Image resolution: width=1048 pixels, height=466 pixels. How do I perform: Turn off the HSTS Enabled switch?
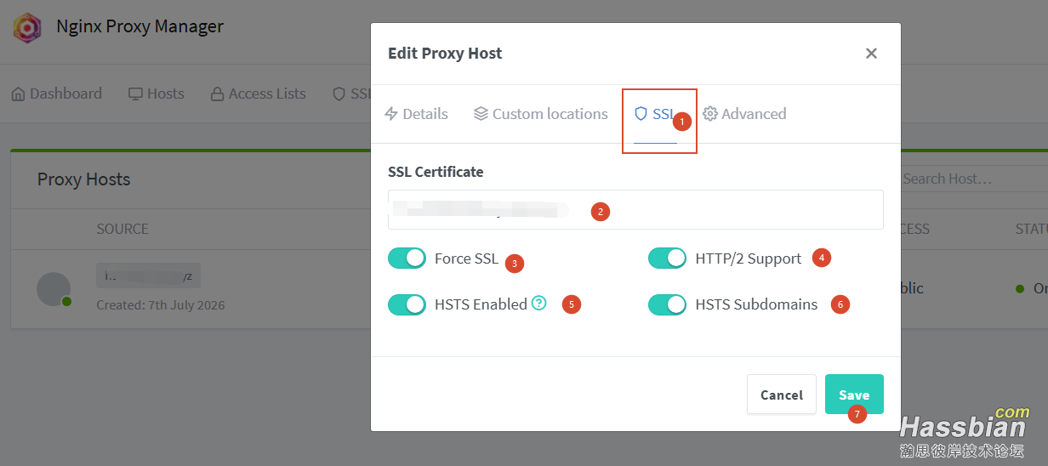click(x=407, y=304)
